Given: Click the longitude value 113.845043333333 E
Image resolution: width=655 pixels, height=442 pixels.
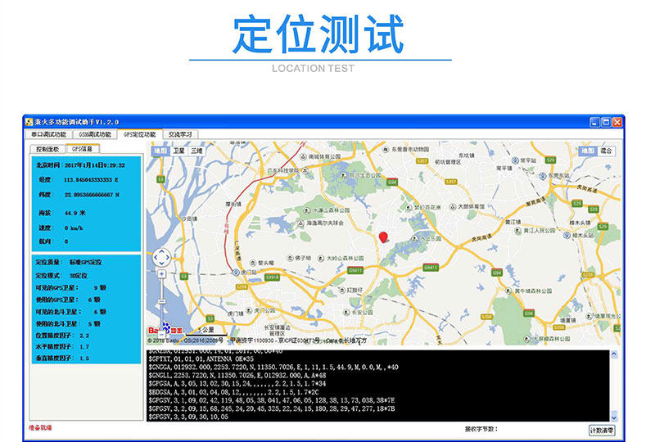Looking at the screenshot, I should pos(91,180).
